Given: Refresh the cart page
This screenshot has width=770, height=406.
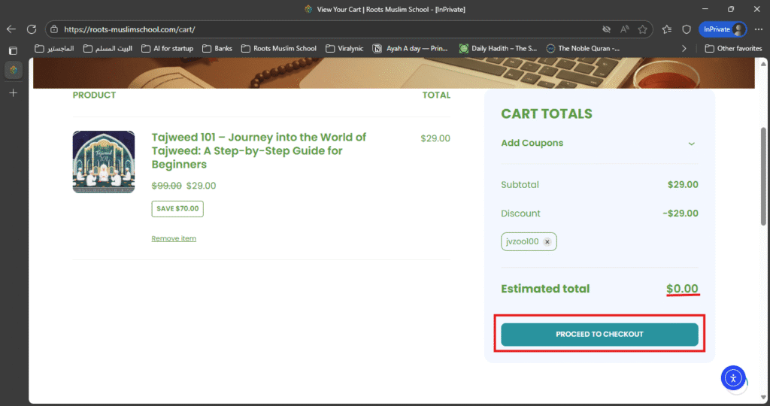Looking at the screenshot, I should point(32,29).
